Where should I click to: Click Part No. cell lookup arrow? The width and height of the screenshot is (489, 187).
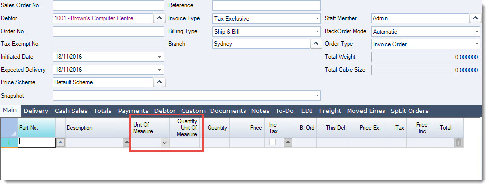point(61,143)
